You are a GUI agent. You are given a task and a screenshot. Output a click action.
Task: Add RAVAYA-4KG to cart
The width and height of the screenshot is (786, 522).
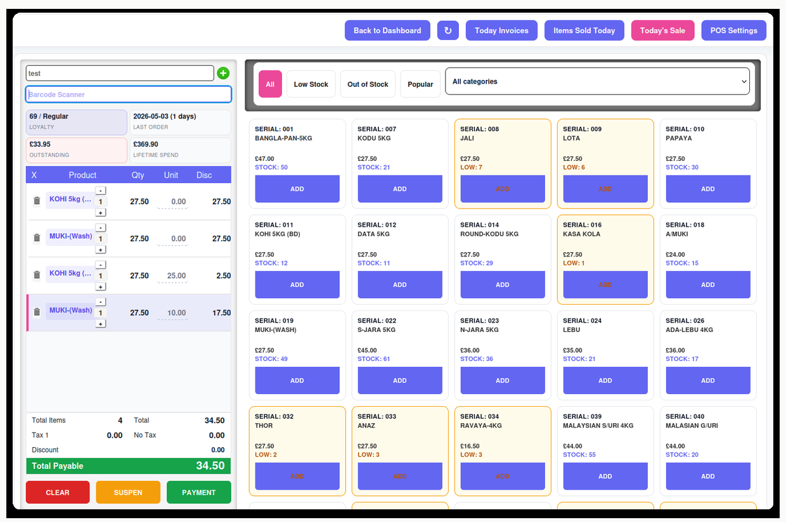[503, 476]
